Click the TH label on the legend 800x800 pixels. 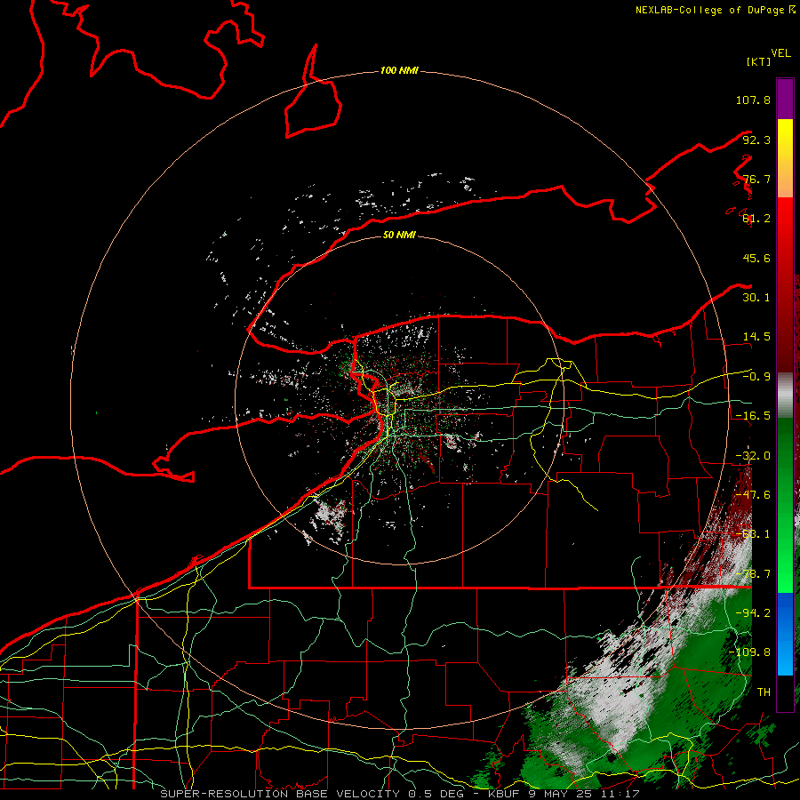[764, 692]
